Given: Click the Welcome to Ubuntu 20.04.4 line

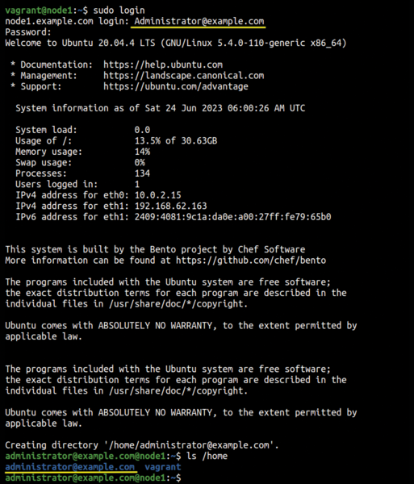Looking at the screenshot, I should (x=176, y=43).
